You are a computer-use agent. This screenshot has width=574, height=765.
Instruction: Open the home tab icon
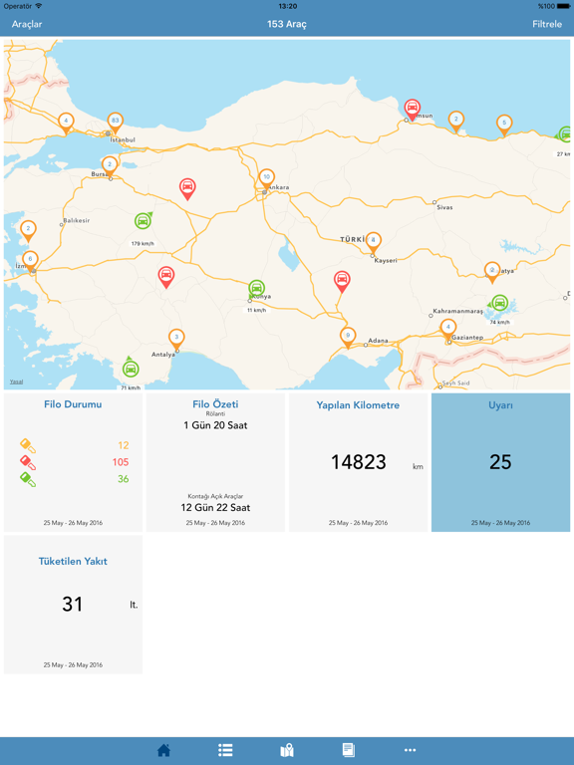(164, 750)
